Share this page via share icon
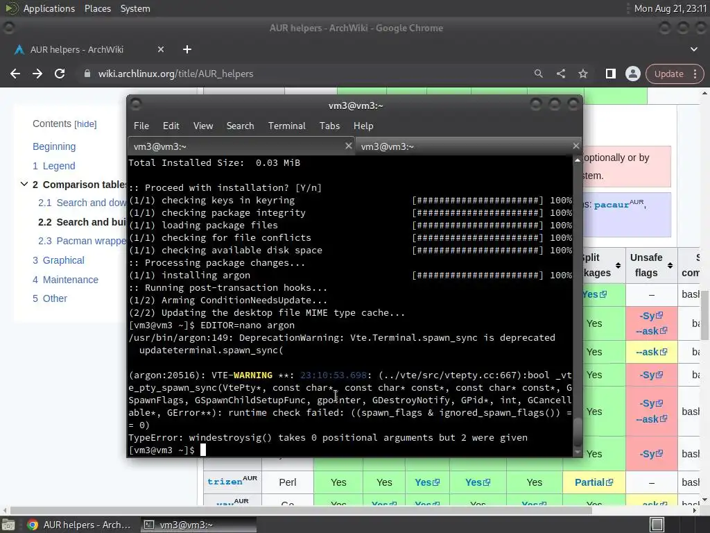 point(560,74)
